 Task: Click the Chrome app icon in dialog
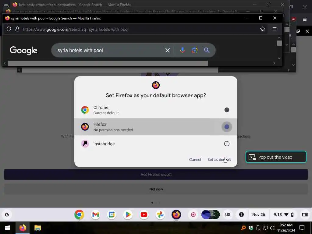(x=85, y=110)
